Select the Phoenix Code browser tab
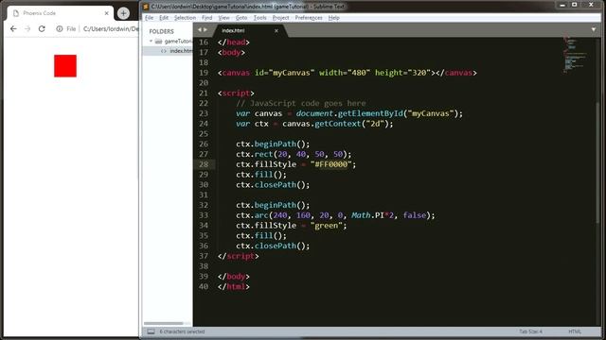The width and height of the screenshot is (606, 340). (60, 13)
